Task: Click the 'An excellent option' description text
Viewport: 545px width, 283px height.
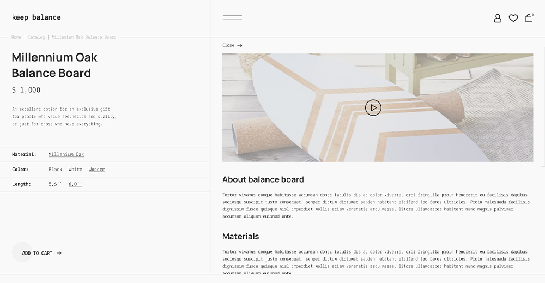Action: pos(64,117)
